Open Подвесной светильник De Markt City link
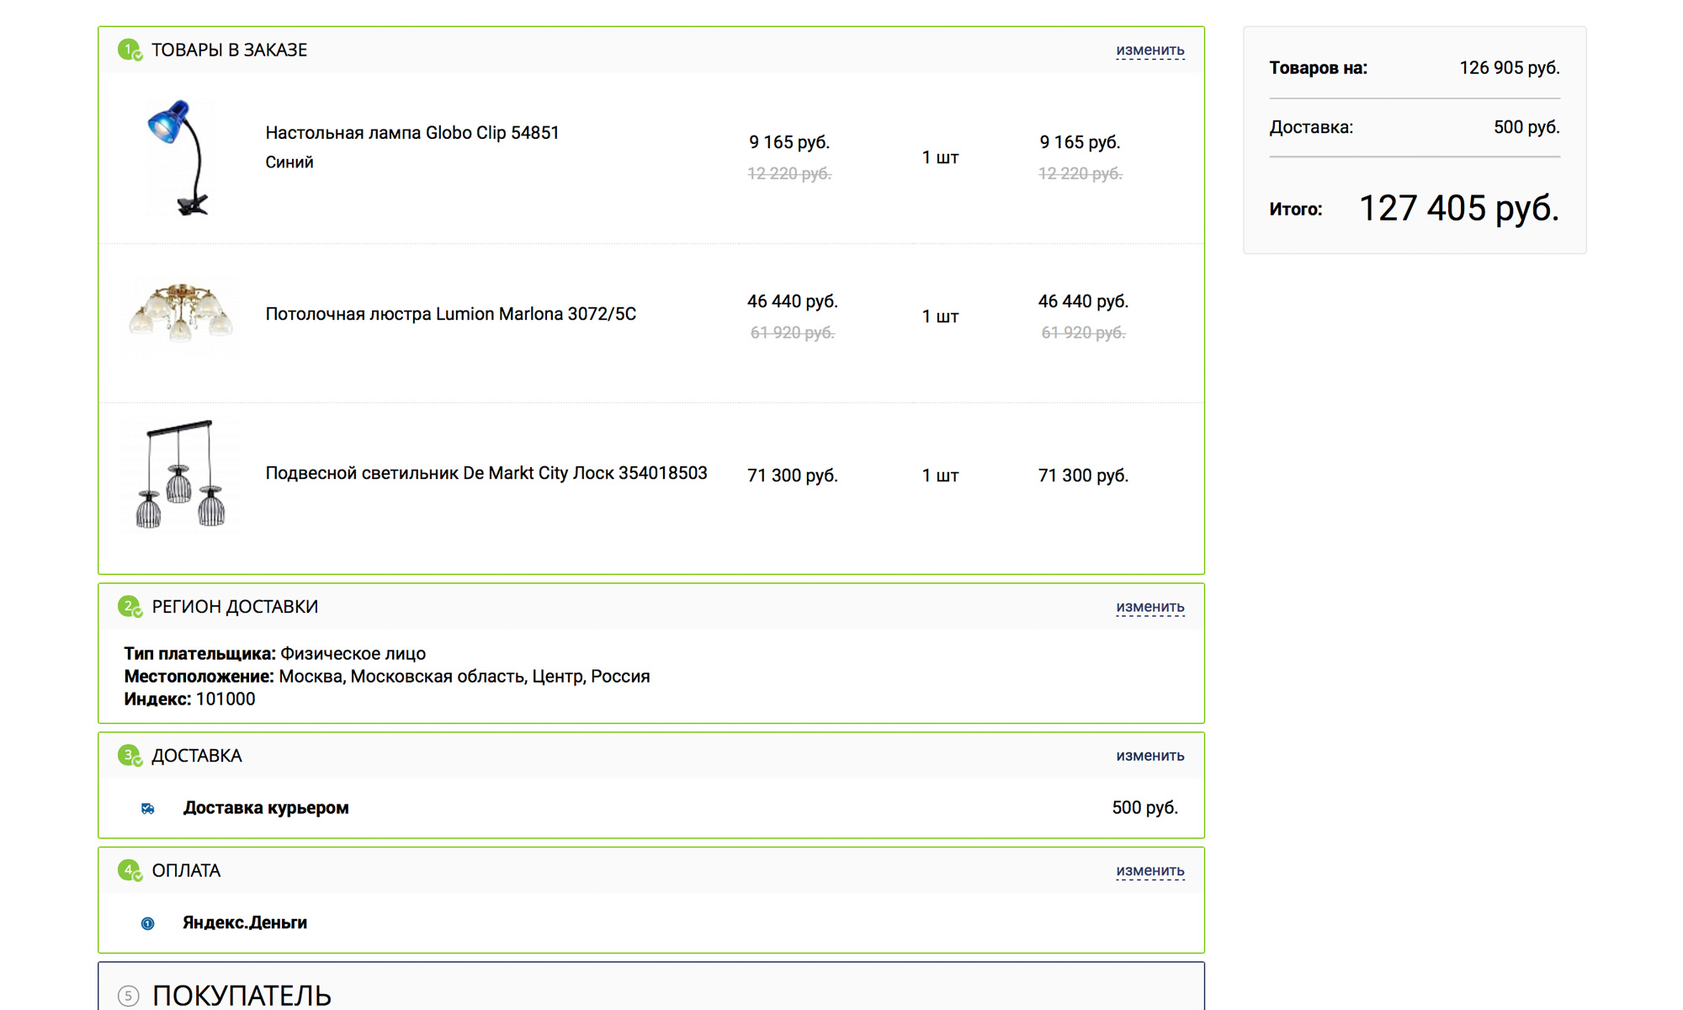 [x=486, y=473]
